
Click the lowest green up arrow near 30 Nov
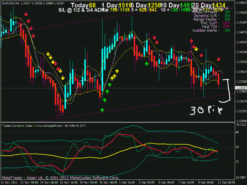tap(102, 110)
